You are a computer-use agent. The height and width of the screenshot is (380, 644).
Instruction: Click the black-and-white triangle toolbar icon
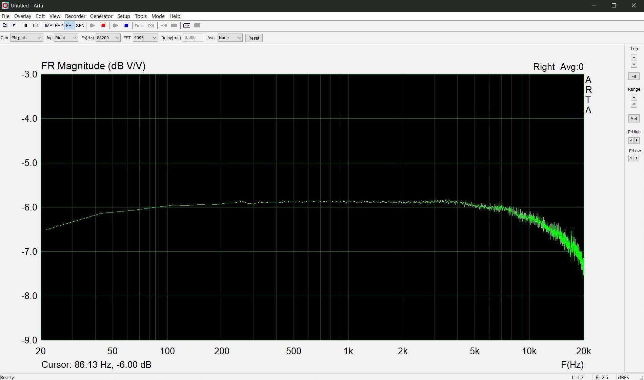click(x=15, y=25)
